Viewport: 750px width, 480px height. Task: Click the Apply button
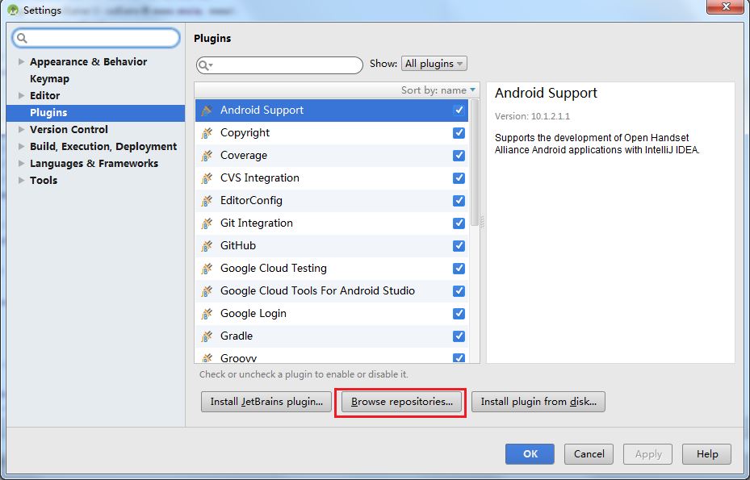(647, 454)
